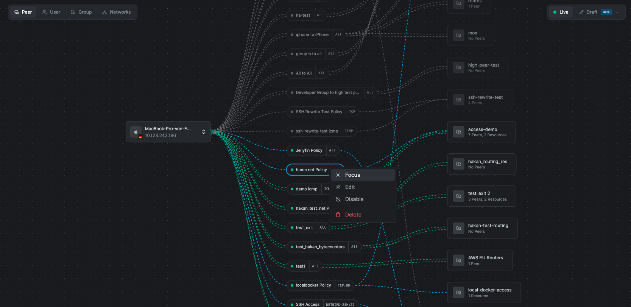
Task: Choose Delete from the context menu
Action: click(x=363, y=215)
